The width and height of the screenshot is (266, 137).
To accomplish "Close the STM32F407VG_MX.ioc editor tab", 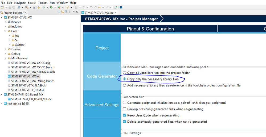I will click(116, 13).
